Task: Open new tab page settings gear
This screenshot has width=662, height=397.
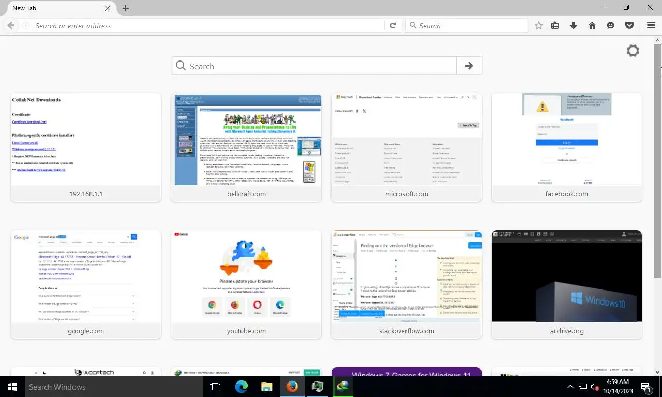Action: [633, 51]
